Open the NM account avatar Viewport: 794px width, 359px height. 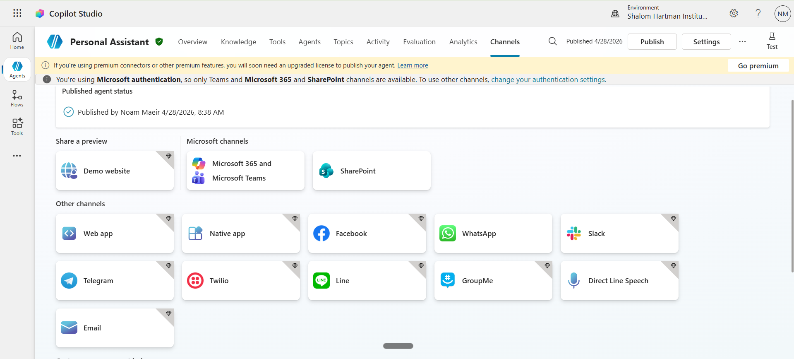coord(782,14)
